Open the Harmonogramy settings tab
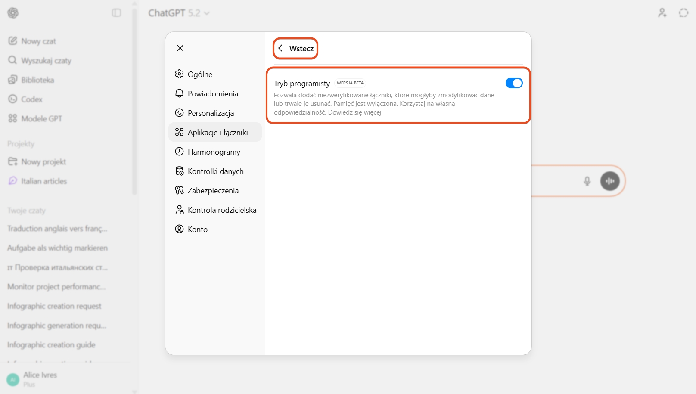 (215, 152)
